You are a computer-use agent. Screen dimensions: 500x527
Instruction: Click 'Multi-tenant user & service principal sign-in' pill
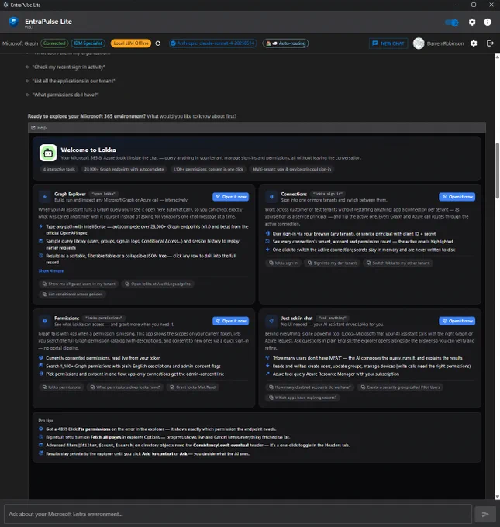(x=292, y=170)
